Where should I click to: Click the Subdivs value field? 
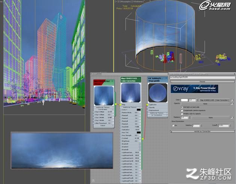(x=196, y=126)
